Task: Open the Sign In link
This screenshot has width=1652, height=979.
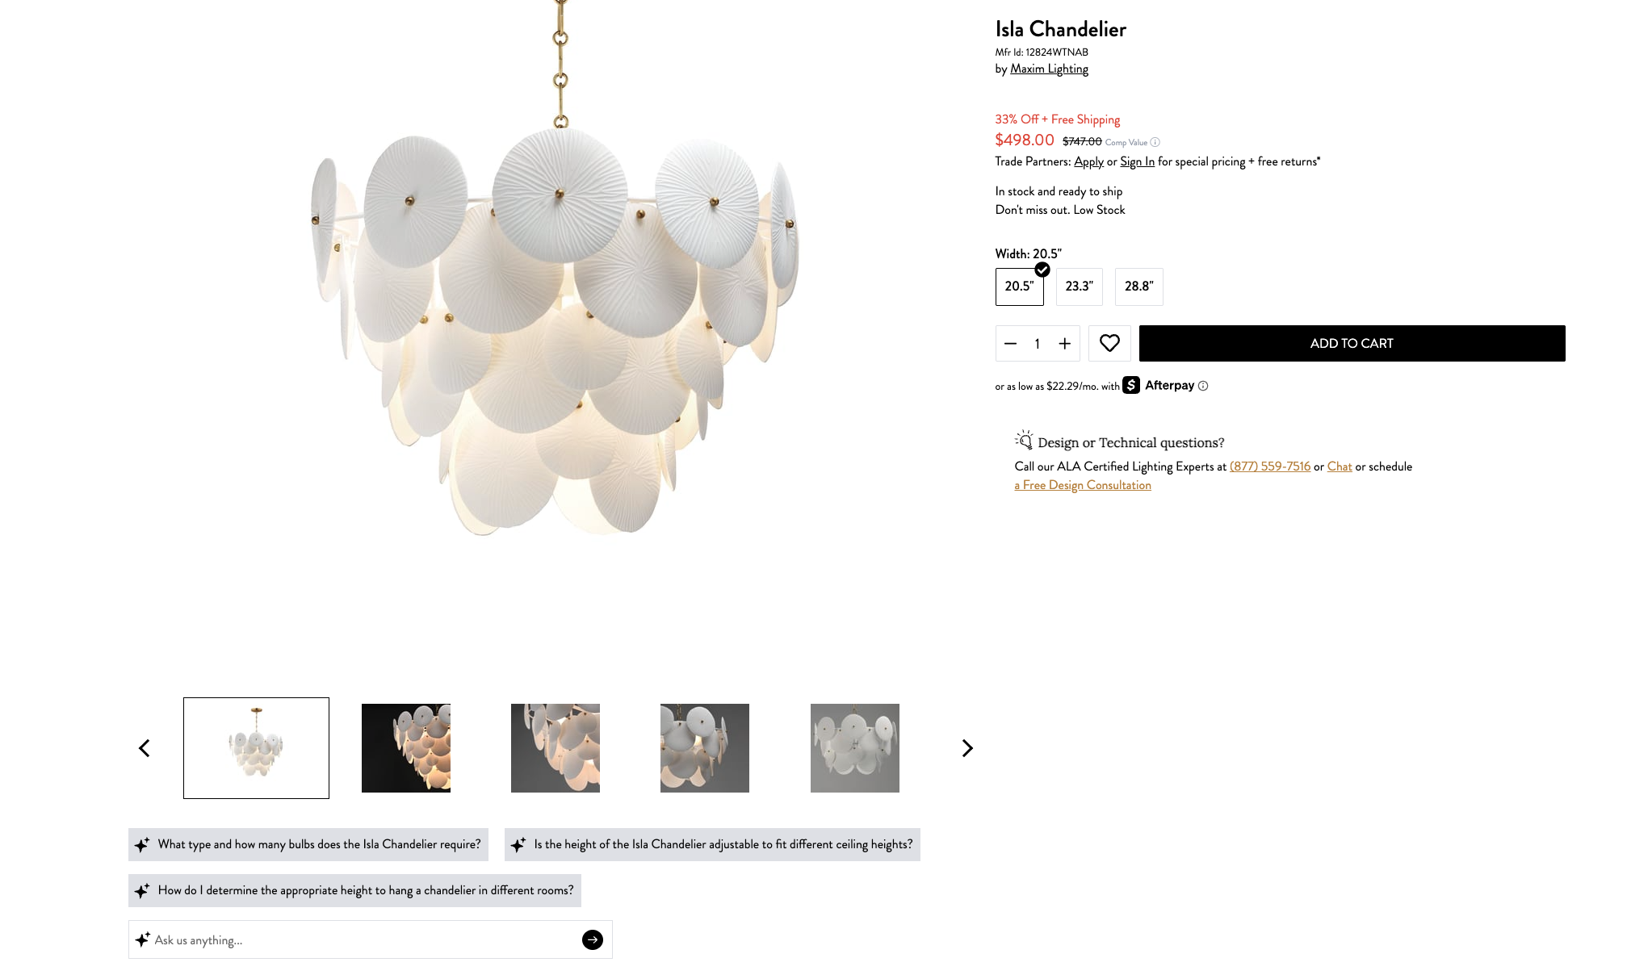Action: click(1137, 161)
